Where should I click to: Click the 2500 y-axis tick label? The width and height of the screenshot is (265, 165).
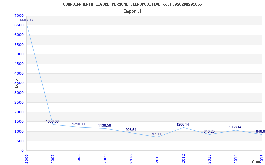point(19,102)
